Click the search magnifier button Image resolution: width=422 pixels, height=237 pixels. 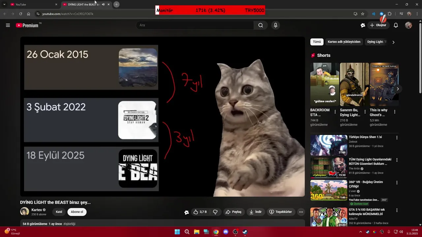point(261,25)
